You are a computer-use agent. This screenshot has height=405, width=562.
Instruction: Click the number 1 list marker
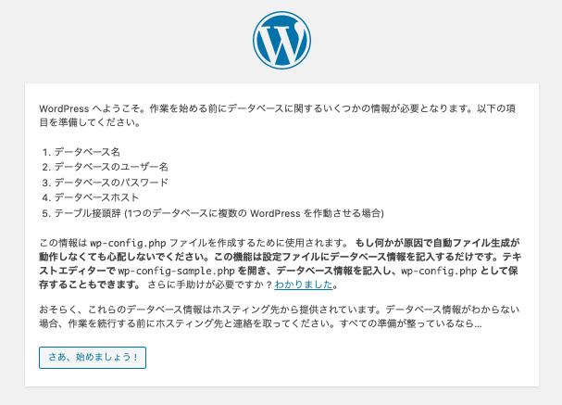click(44, 150)
